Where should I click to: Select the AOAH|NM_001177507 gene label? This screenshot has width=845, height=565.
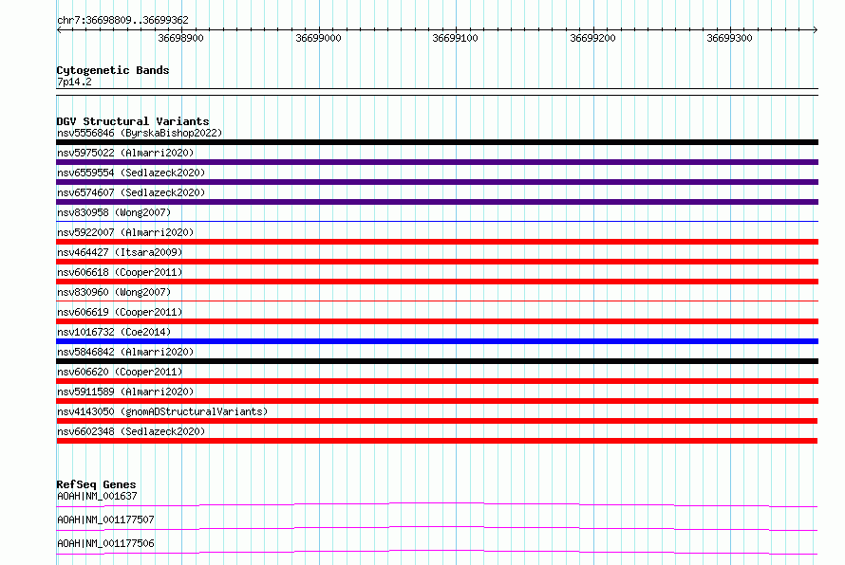pos(105,519)
